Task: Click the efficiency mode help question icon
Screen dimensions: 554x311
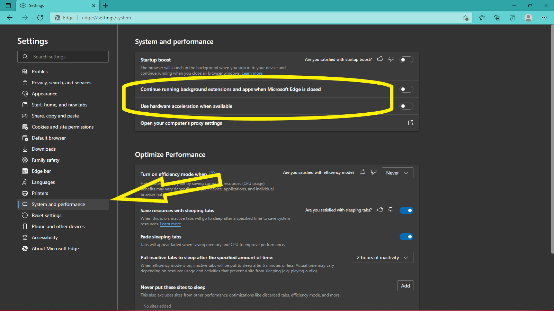Action: pyautogui.click(x=212, y=174)
